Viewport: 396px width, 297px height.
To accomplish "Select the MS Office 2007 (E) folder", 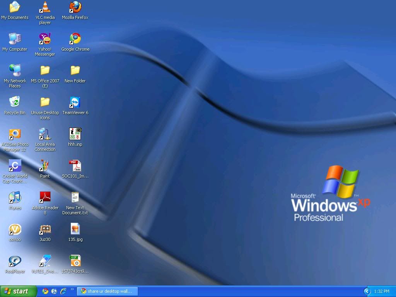I will click(45, 70).
